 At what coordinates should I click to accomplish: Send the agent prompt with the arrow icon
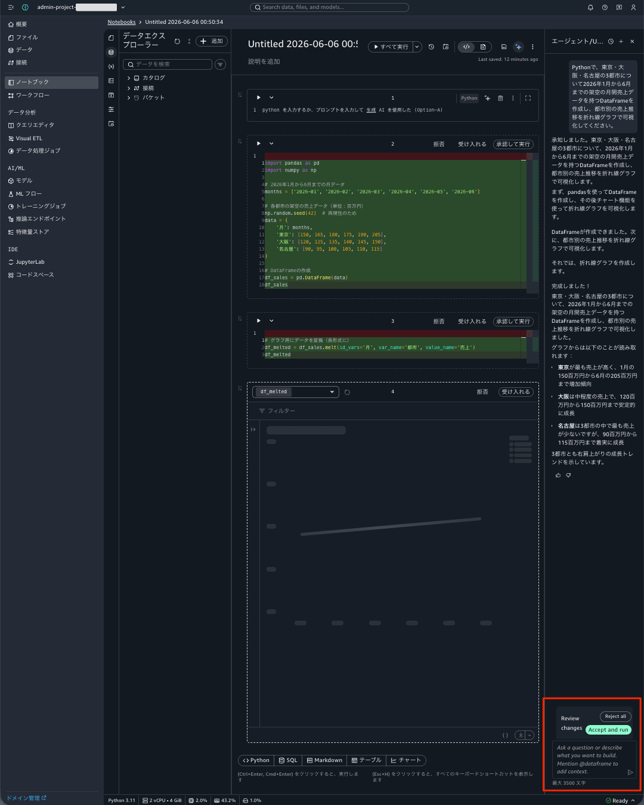point(630,772)
